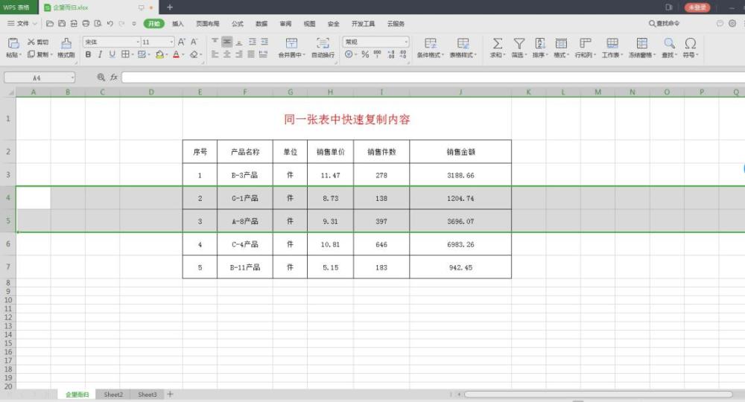This screenshot has width=745, height=402.
Task: Switch to the Sheet2 tab
Action: (x=113, y=395)
